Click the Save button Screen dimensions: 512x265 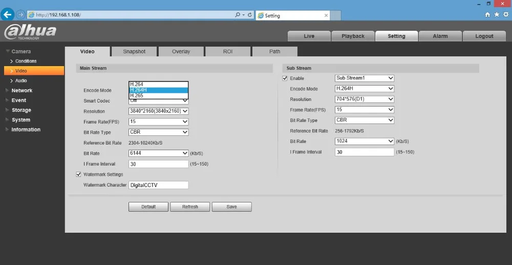[x=231, y=207]
